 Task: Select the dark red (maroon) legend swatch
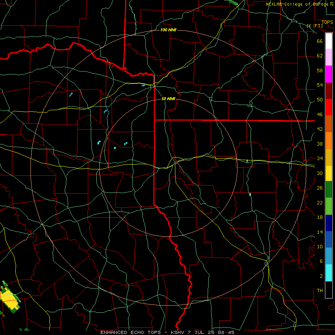(x=329, y=90)
